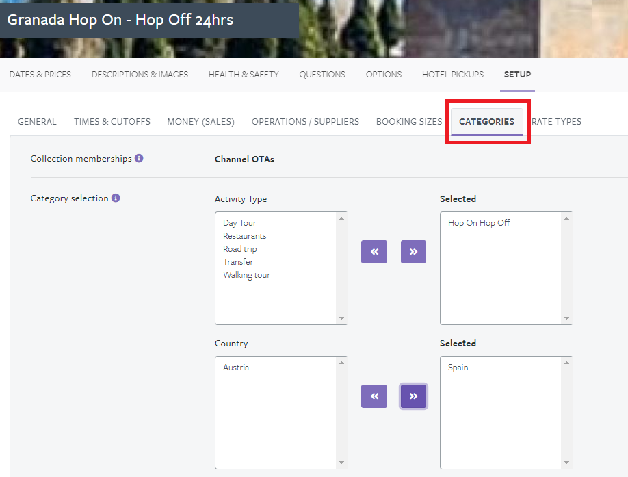The width and height of the screenshot is (628, 477).
Task: Switch to Dates & Prices tab
Action: pyautogui.click(x=40, y=75)
